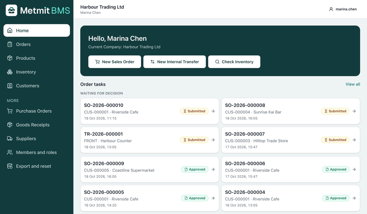Screen dimensions: 367x214
Task: Click the user profile icon beside marina.chen
Action: 331,9
